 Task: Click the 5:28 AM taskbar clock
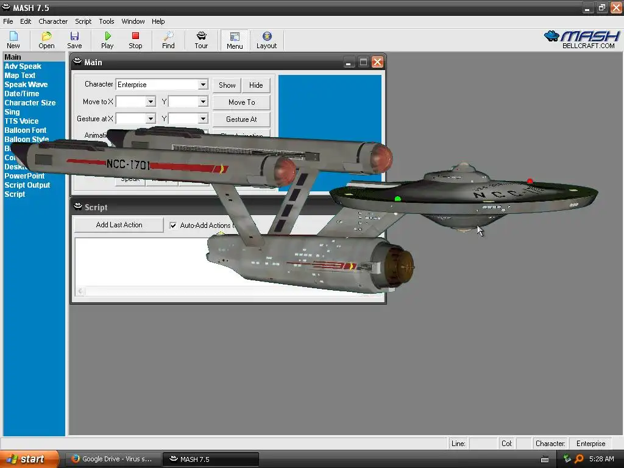click(x=601, y=459)
